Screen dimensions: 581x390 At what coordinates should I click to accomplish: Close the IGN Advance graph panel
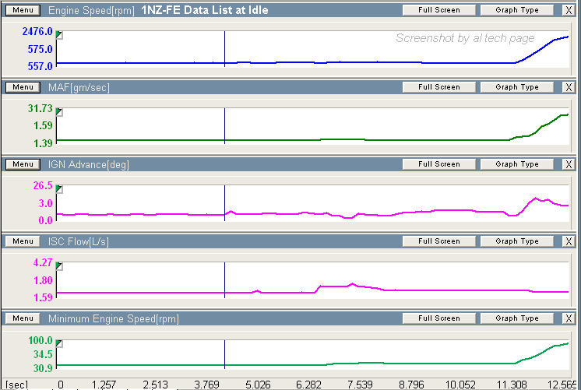tap(568, 164)
